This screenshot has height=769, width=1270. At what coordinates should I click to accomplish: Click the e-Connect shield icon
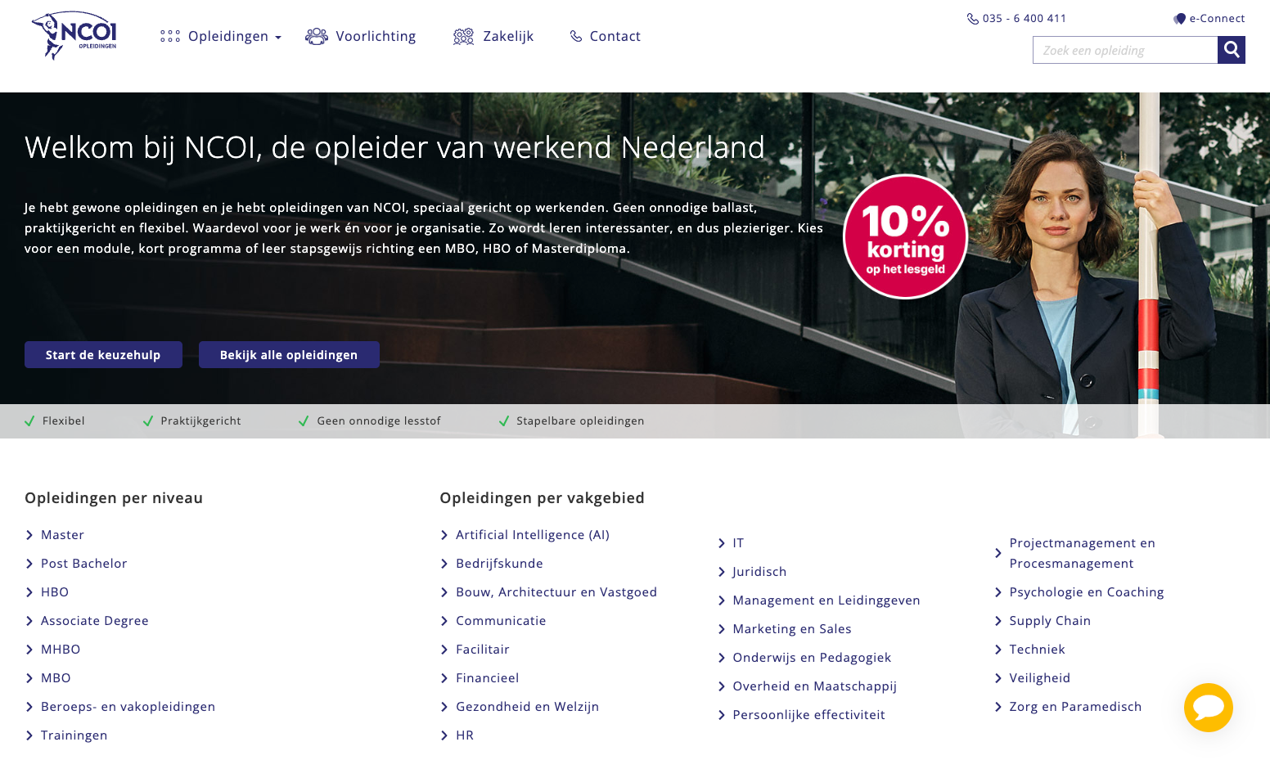[1179, 19]
